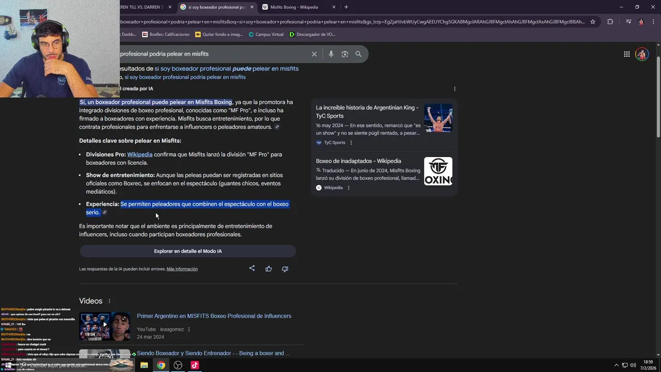
Task: Close the Misfits Boxing Wikipedia tab
Action: (x=334, y=7)
